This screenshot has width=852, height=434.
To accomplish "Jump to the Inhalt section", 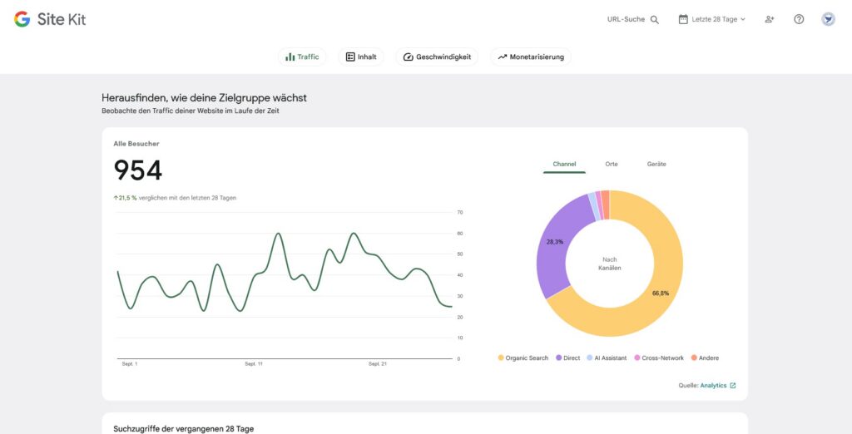I will (361, 57).
